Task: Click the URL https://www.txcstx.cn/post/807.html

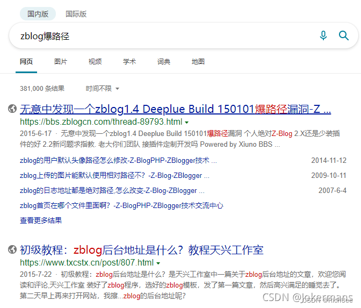Action: coord(87,262)
